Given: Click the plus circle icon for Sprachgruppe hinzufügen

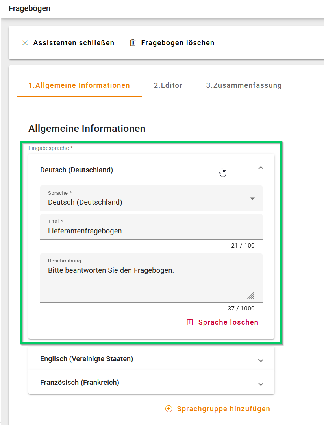Looking at the screenshot, I should pyautogui.click(x=168, y=409).
